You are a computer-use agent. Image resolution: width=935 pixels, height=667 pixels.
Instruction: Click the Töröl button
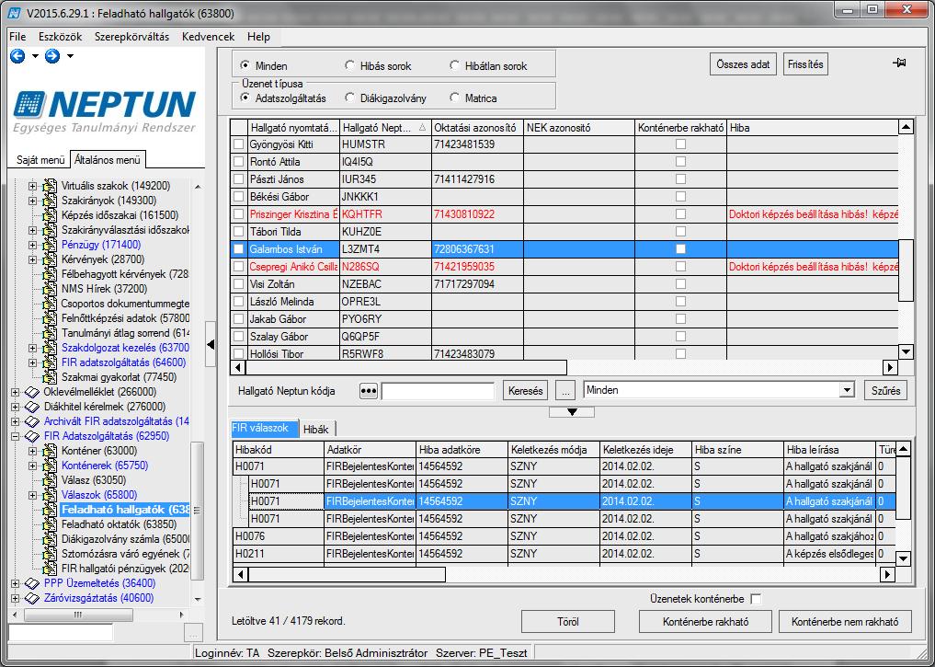tap(567, 622)
